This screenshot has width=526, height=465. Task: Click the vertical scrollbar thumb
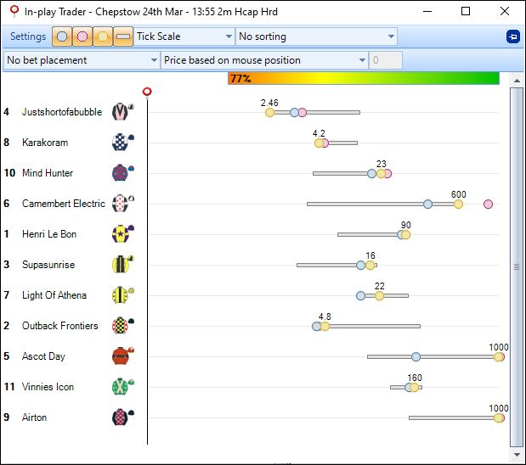[x=517, y=267]
